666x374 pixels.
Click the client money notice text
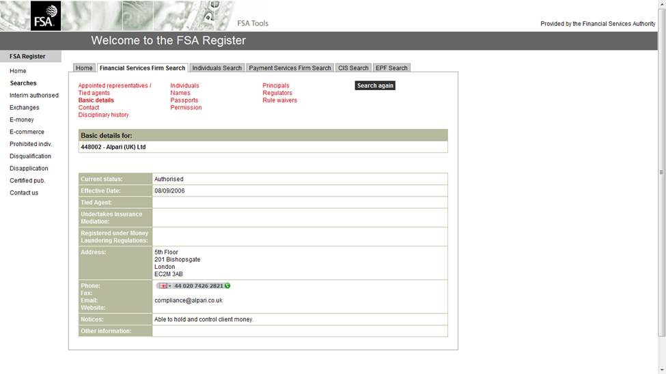point(204,319)
